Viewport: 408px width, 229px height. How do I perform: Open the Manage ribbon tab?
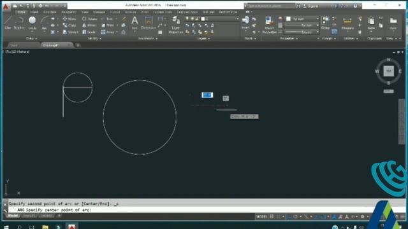(x=99, y=12)
